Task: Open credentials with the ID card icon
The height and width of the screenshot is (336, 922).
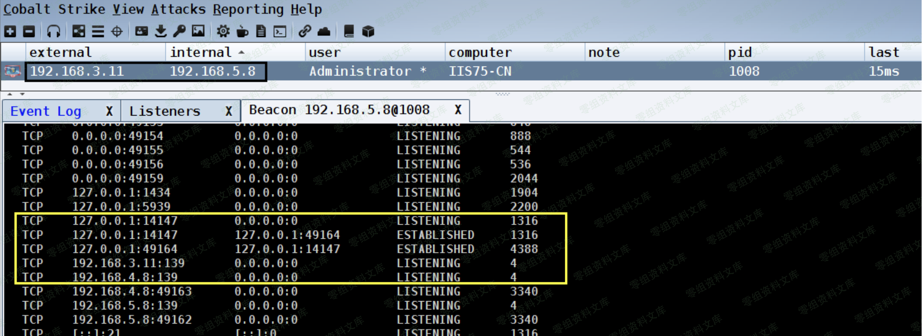Action: pyautogui.click(x=141, y=31)
